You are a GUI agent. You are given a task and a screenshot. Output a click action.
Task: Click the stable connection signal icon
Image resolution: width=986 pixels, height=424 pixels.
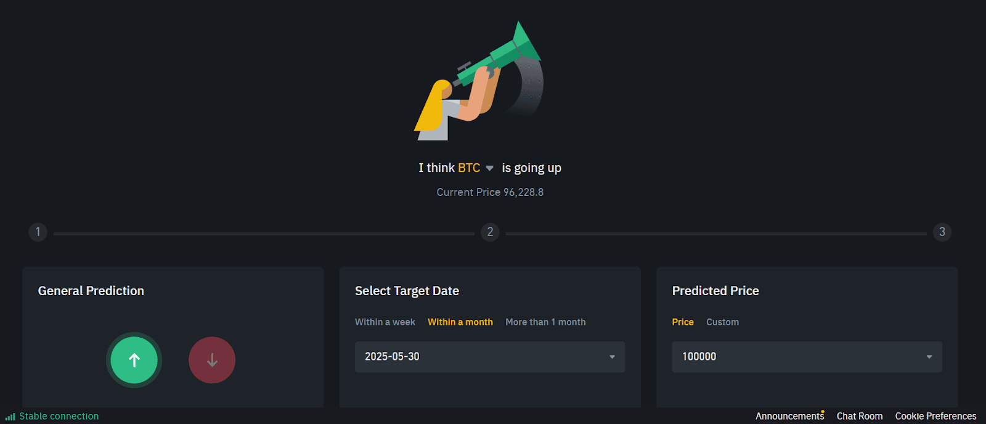point(9,416)
